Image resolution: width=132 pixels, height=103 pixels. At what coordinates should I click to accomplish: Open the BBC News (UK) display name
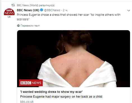point(28,10)
